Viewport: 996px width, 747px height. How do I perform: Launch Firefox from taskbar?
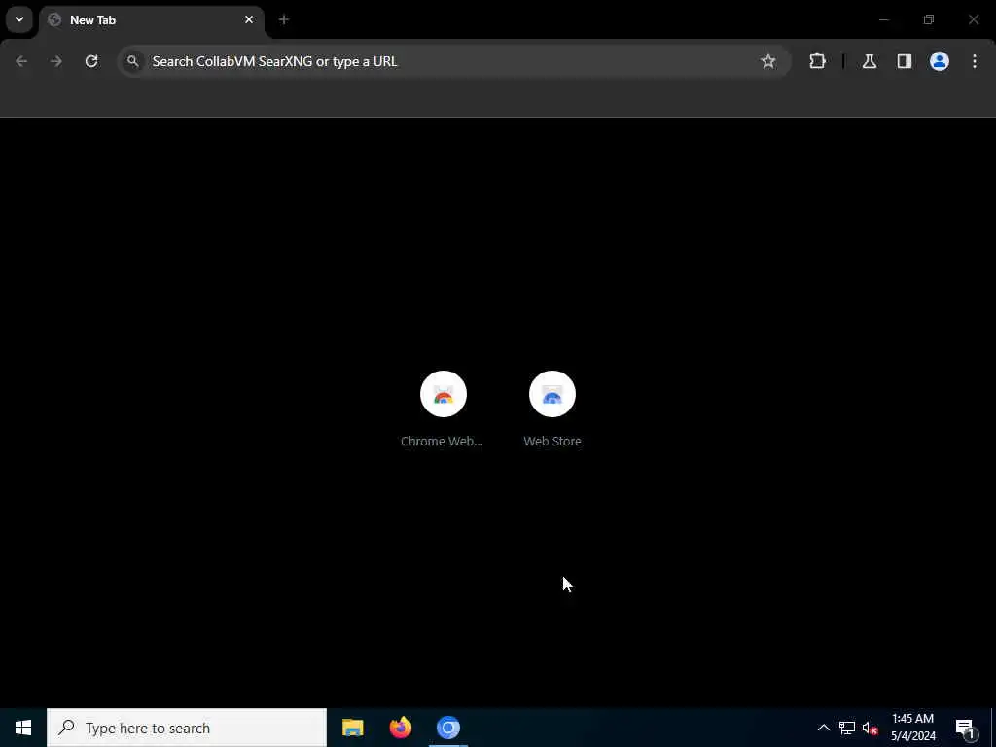tap(400, 728)
